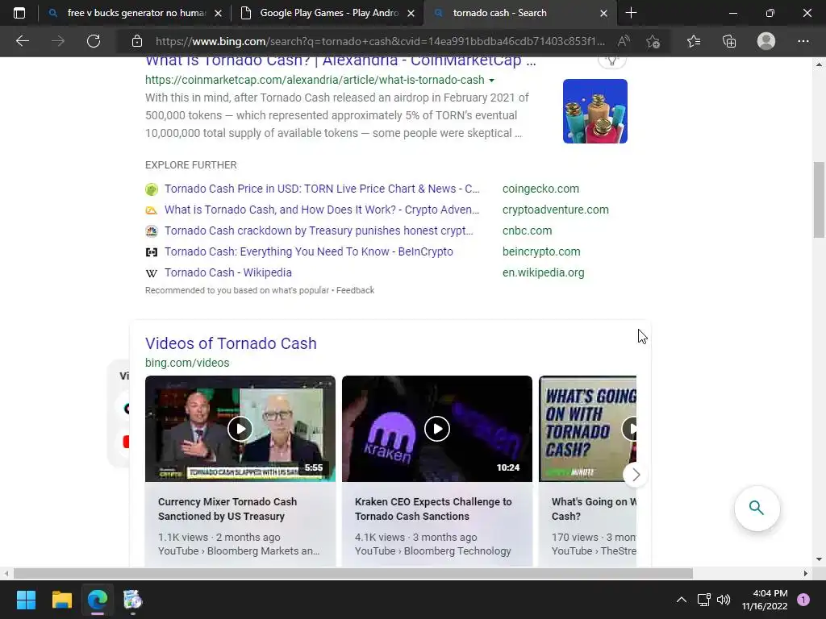Select the 'tornado cash - Search' tab

point(519,13)
